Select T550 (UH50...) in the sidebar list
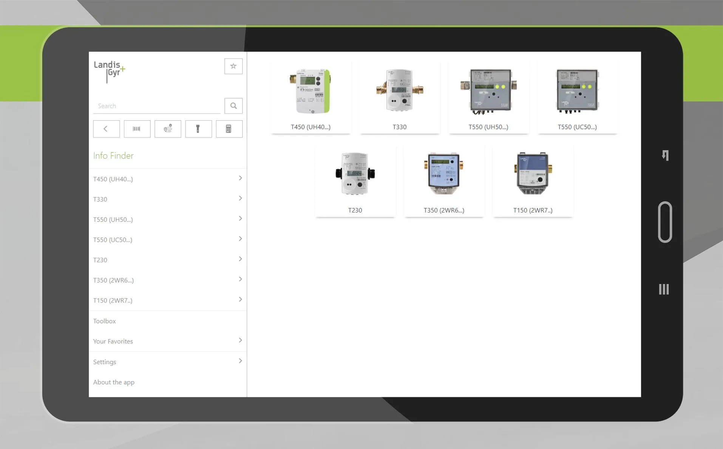Image resolution: width=723 pixels, height=449 pixels. pos(168,219)
